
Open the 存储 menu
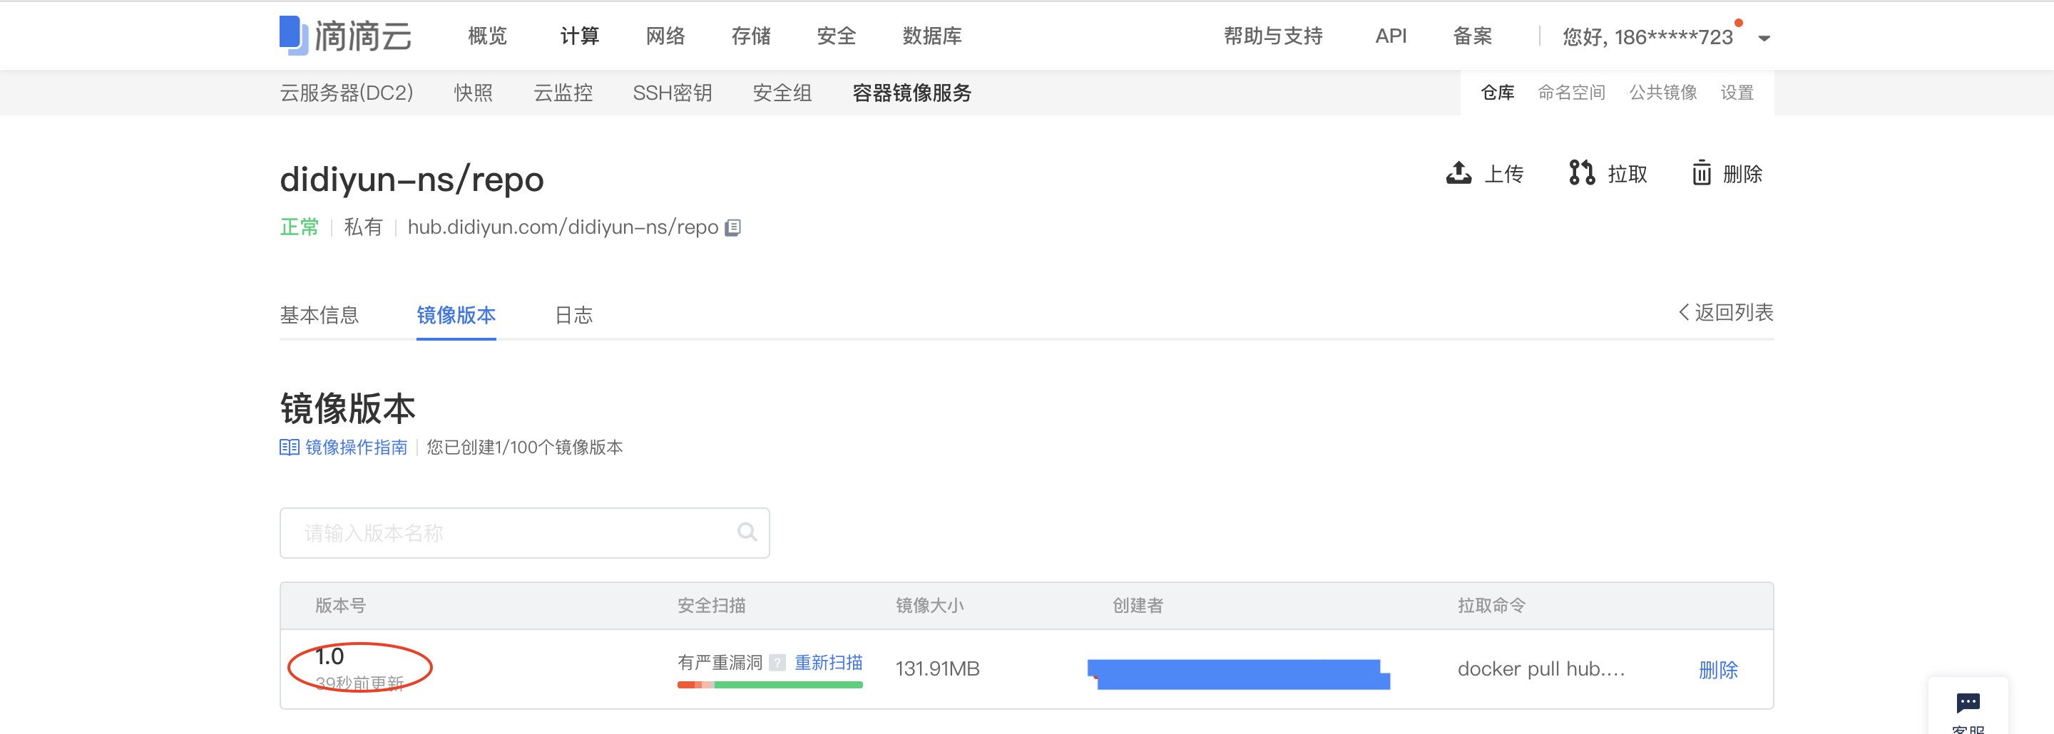(x=751, y=36)
